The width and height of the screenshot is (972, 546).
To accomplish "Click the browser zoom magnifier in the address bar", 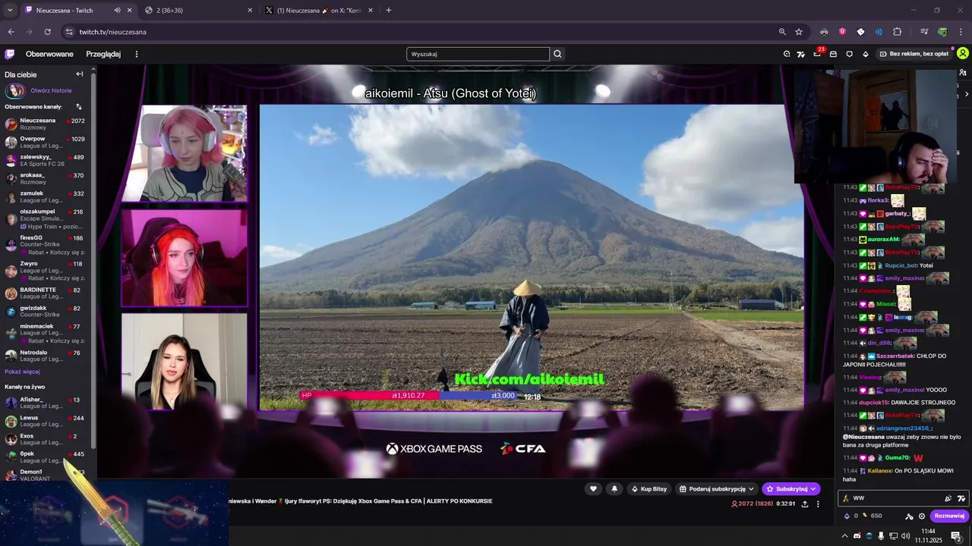I will click(782, 32).
